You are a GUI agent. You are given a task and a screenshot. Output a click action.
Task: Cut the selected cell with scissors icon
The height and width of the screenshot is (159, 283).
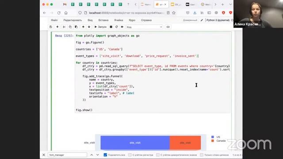(64, 27)
